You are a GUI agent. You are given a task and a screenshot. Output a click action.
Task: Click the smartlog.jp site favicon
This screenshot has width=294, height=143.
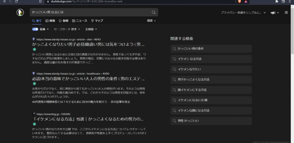[x=34, y=114]
